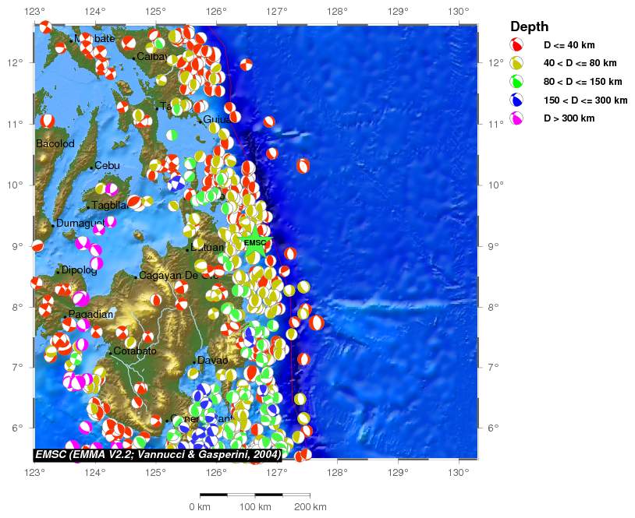Viewport: 635px width, 518px height.
Task: Select the 'D <= 40 km' legend label
Action: [x=569, y=44]
